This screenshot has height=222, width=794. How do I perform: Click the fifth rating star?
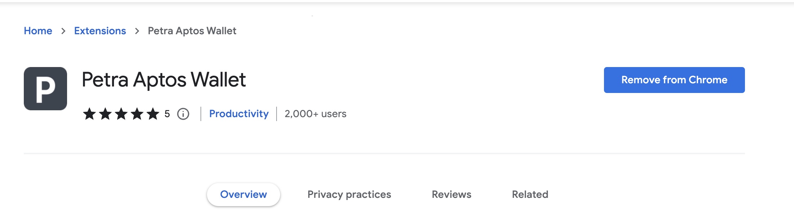153,114
